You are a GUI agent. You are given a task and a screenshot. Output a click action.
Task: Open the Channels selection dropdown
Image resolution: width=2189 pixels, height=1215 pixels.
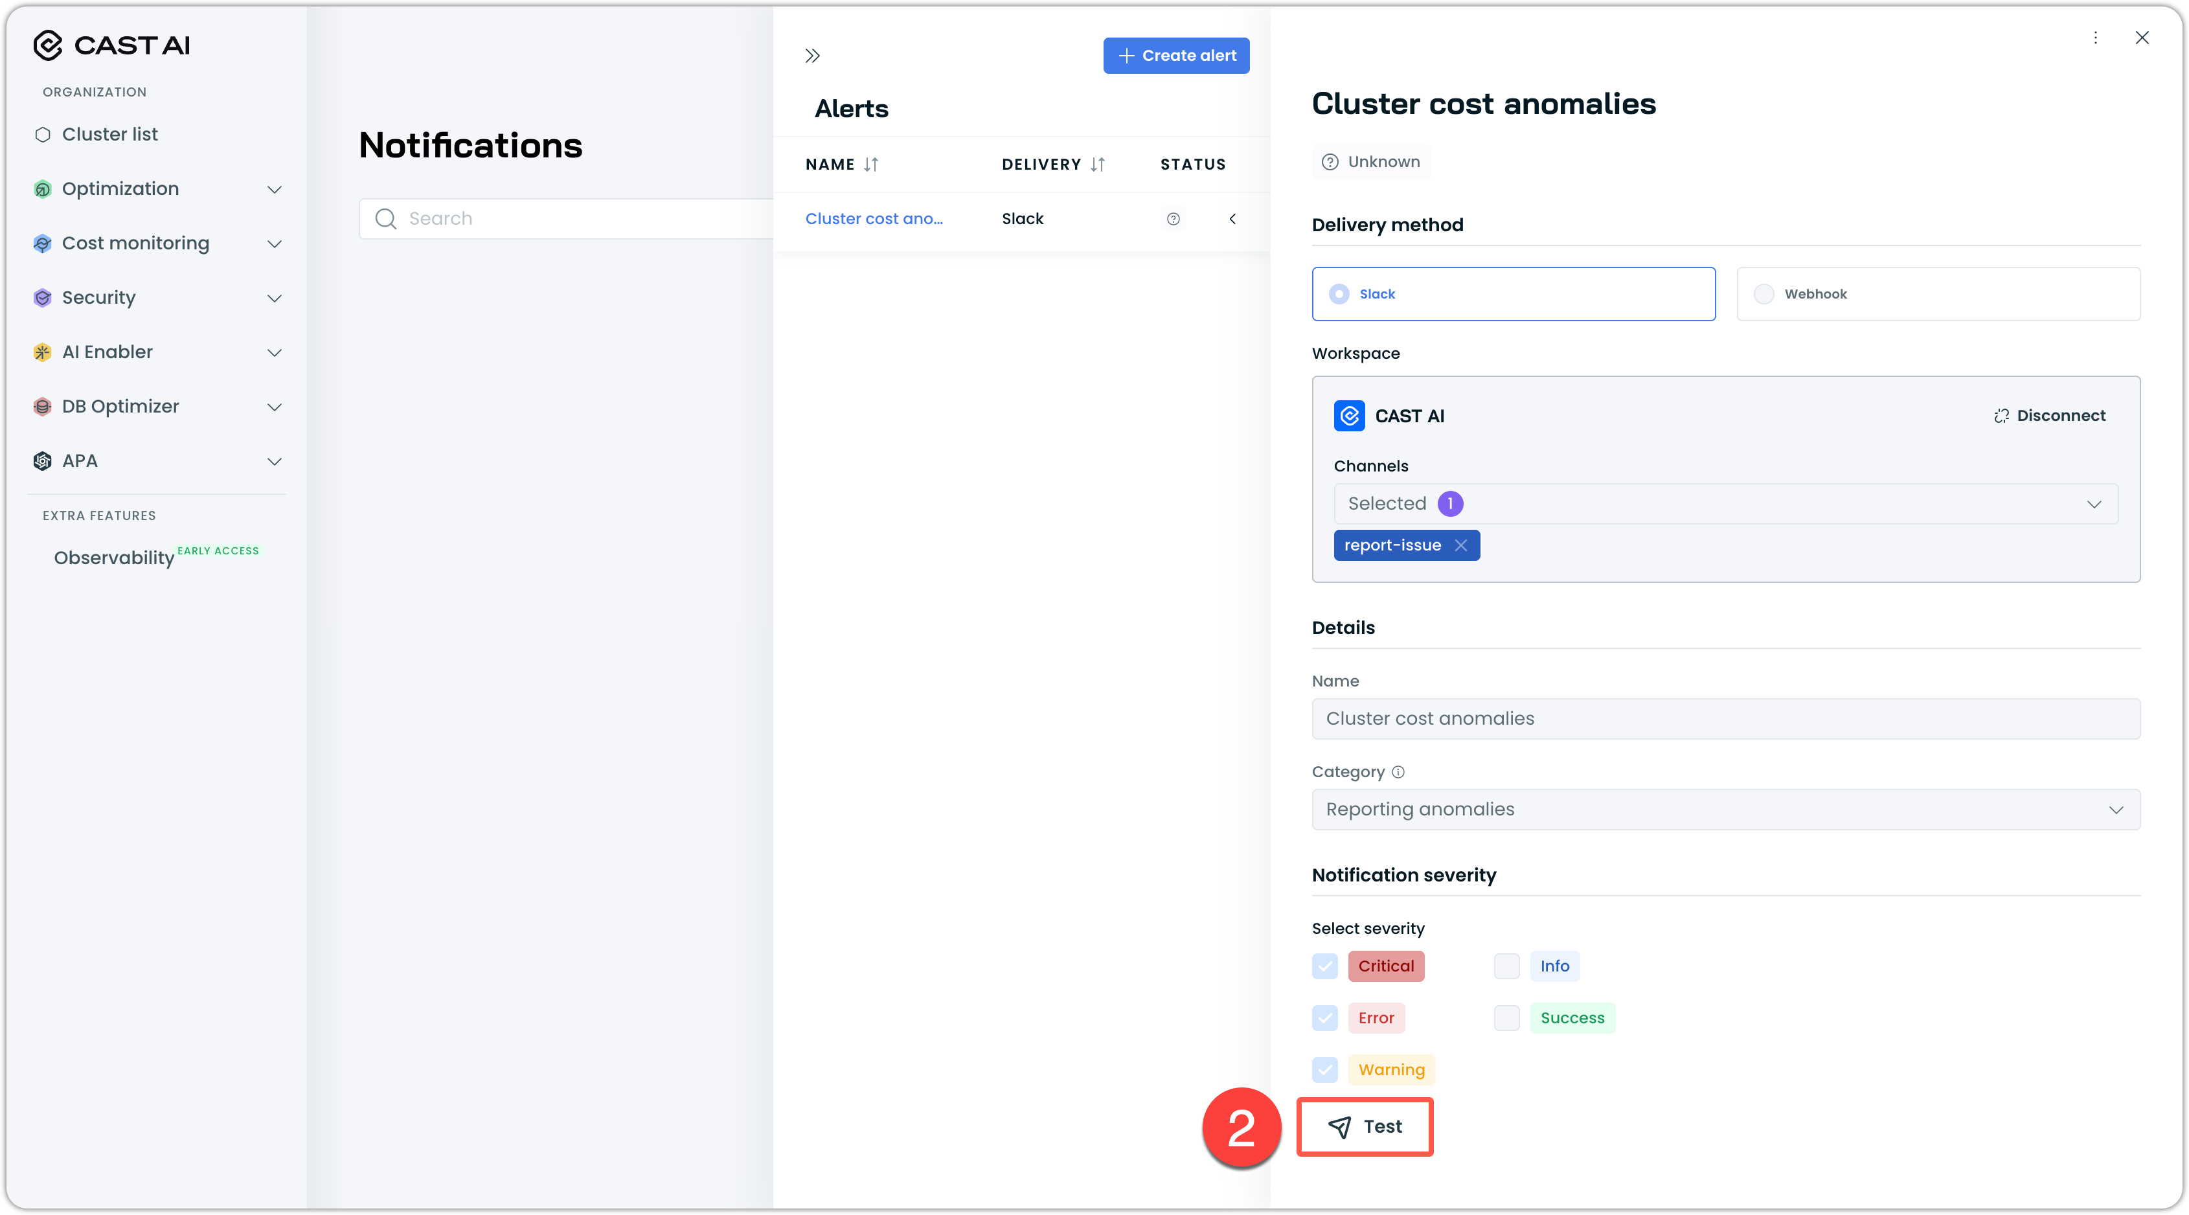point(1725,504)
